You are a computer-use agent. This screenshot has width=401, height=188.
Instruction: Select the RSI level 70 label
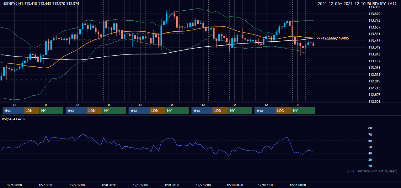click(370, 134)
